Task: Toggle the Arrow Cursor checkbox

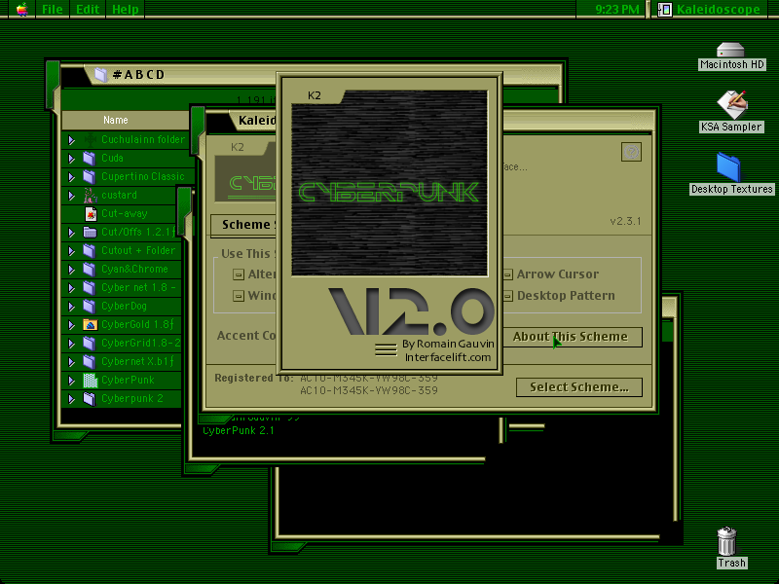Action: tap(507, 274)
